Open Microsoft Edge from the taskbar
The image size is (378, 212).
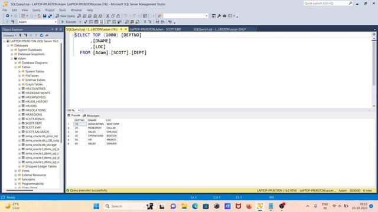pos(195,206)
